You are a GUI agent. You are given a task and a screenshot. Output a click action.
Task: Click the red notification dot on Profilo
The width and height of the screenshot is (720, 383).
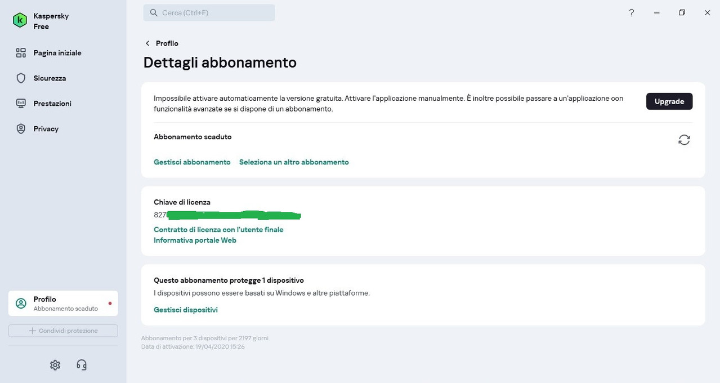(110, 304)
